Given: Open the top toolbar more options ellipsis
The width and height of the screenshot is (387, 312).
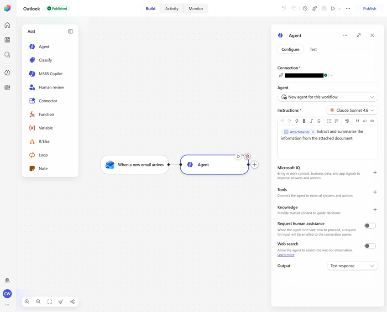Looking at the screenshot, I should point(348,8).
